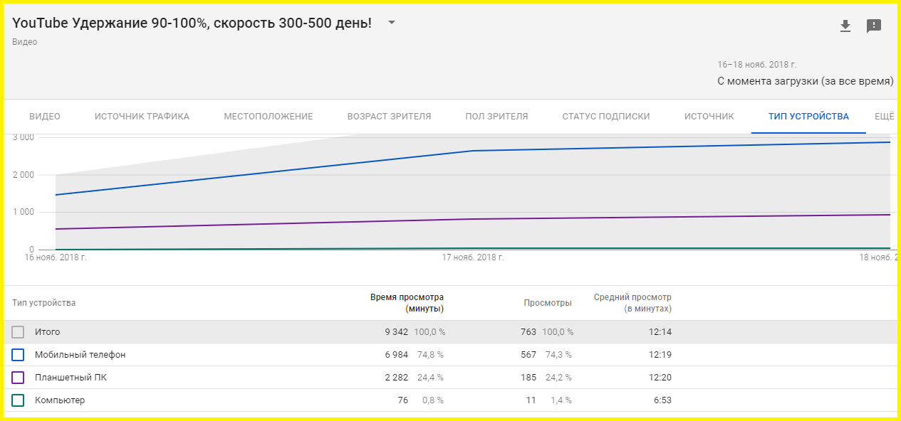
Task: Click the Итого row label
Action: tap(47, 332)
